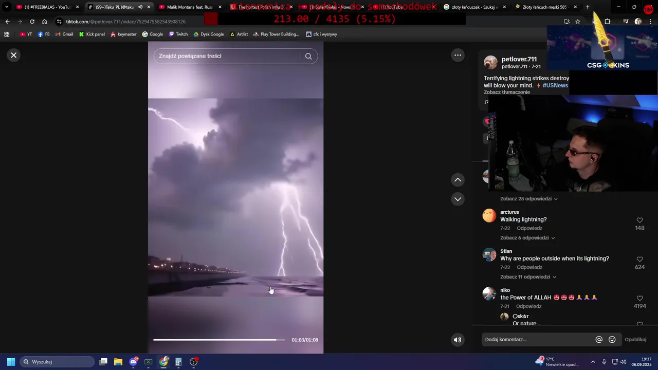Click the 'Wyszukaj' taskbar search box
This screenshot has height=370, width=658.
(x=57, y=362)
